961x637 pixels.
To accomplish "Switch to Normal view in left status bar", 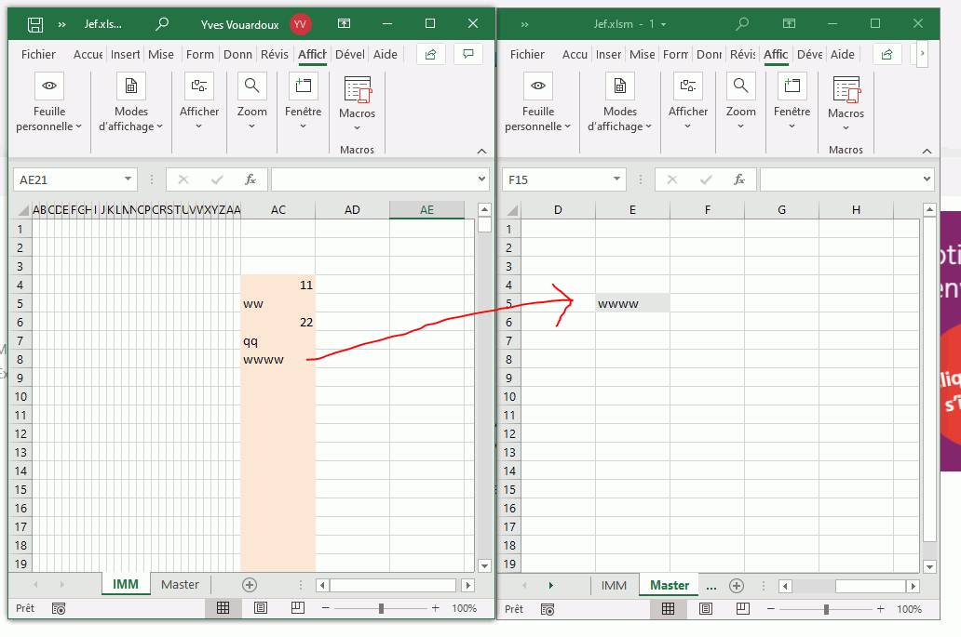I will (223, 607).
